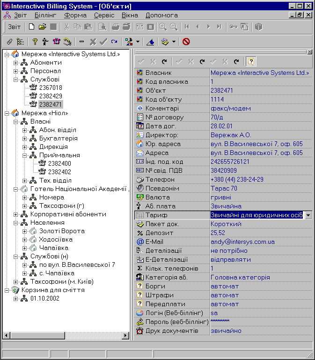Click the paint fill bucket icon
Screen dimensions: 315x360
point(150,42)
